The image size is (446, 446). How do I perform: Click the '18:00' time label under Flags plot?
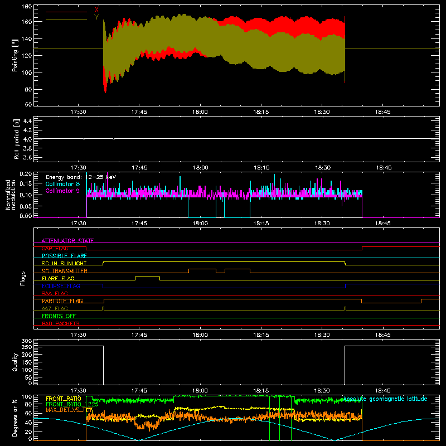point(200,335)
